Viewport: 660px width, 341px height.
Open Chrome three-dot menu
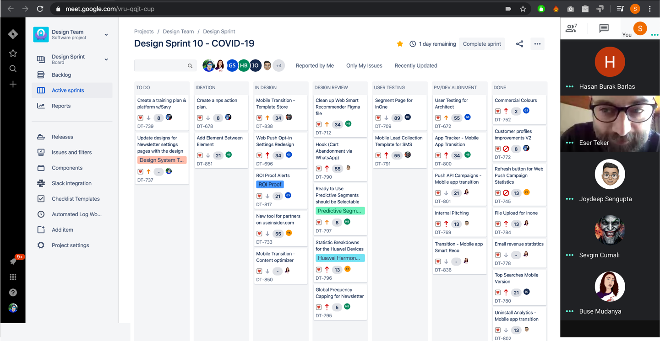(650, 9)
